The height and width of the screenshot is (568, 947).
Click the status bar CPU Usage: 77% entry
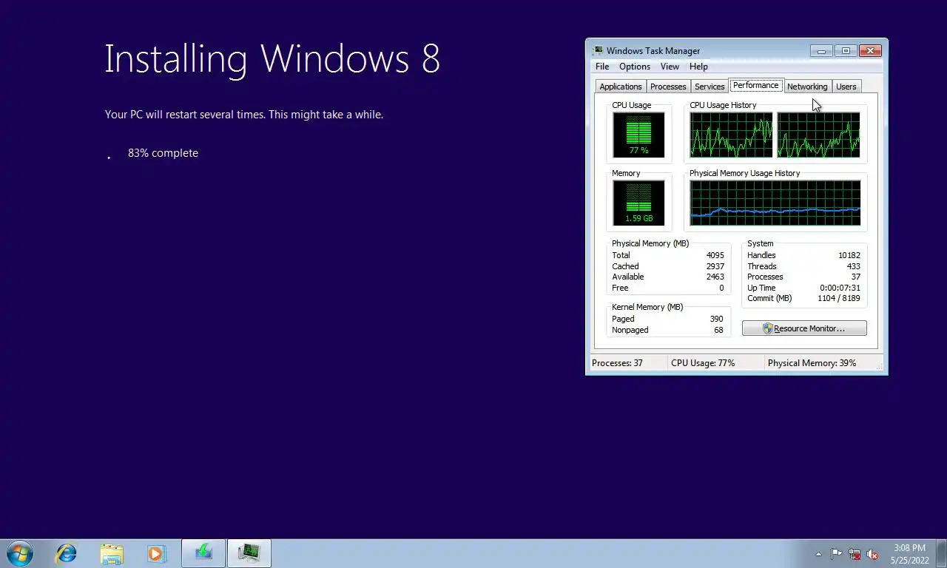click(703, 363)
